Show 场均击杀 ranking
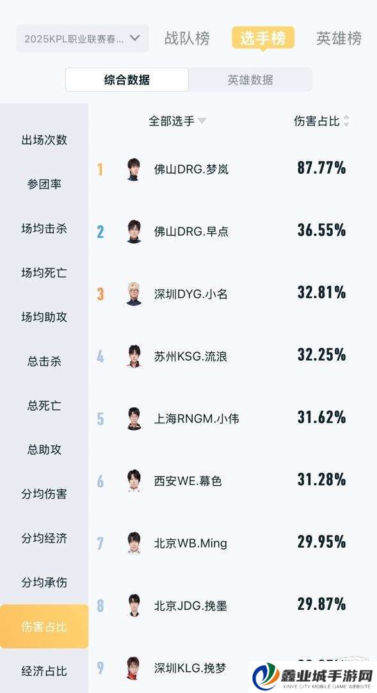Screen dimensions: 377x693 pos(44,229)
